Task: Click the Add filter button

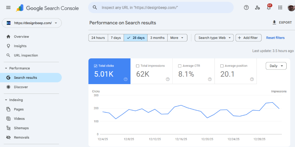Action: [x=248, y=38]
